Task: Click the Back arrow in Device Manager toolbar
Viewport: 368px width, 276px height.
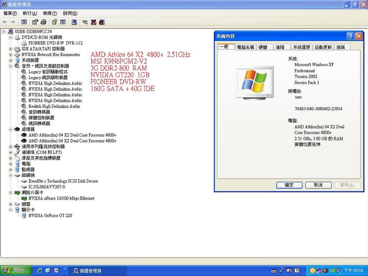Action: tap(5, 22)
